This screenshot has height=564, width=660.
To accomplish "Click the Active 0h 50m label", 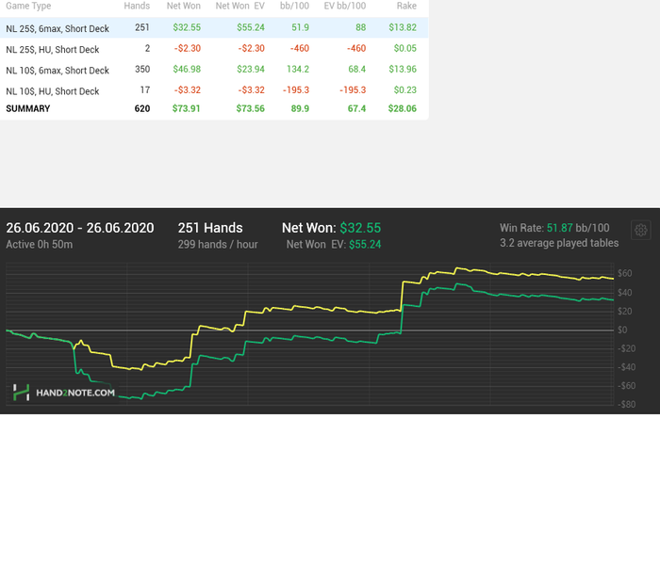I will point(40,245).
